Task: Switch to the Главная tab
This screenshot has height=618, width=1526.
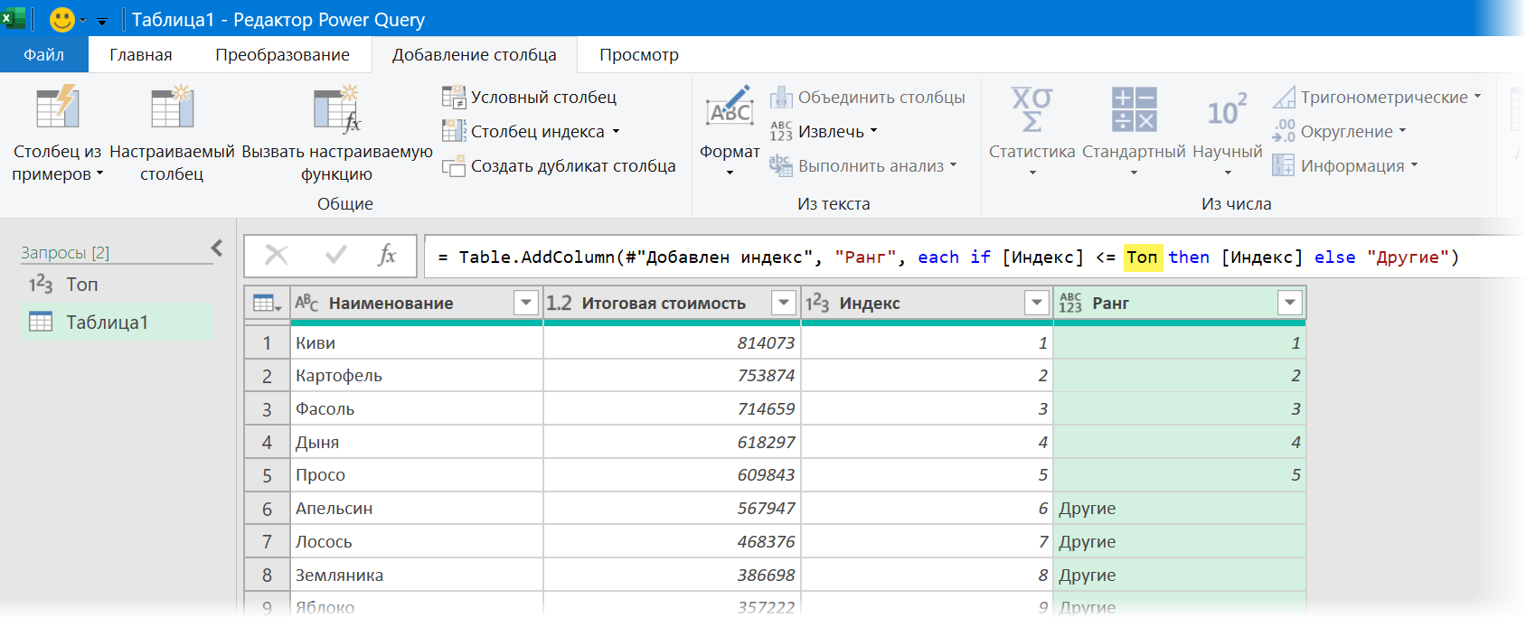Action: pos(141,54)
